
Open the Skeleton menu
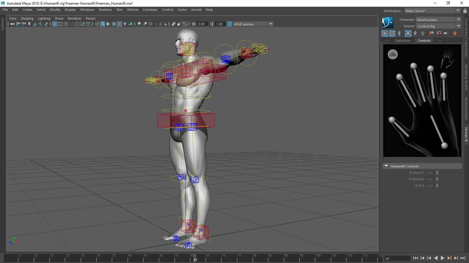105,10
